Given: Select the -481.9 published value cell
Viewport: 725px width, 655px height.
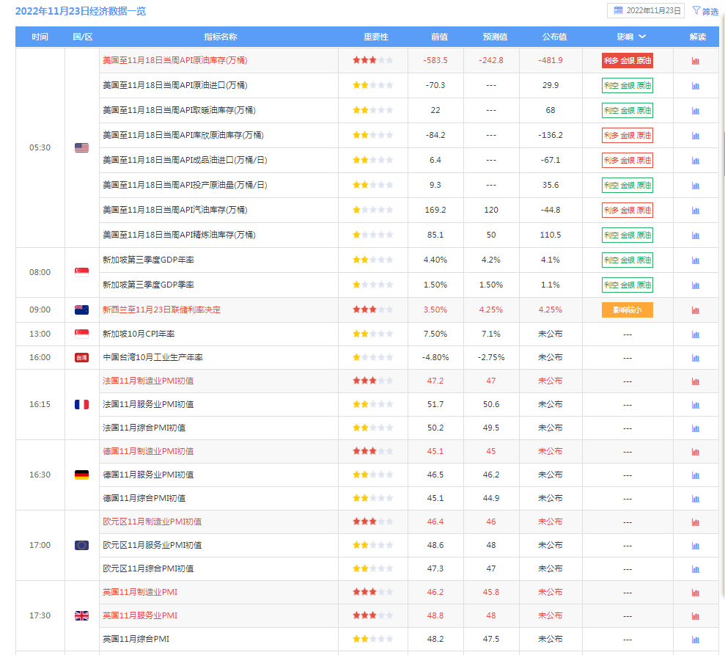Looking at the screenshot, I should [551, 61].
